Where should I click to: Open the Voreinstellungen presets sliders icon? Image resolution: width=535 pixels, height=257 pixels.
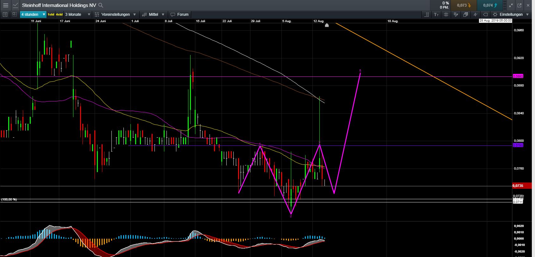click(x=97, y=15)
